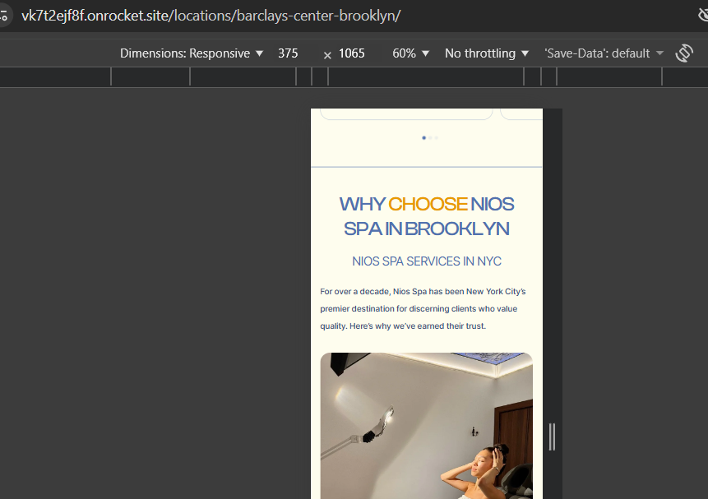Click the vertical resize handle beside the viewport
The height and width of the screenshot is (499, 708).
552,437
